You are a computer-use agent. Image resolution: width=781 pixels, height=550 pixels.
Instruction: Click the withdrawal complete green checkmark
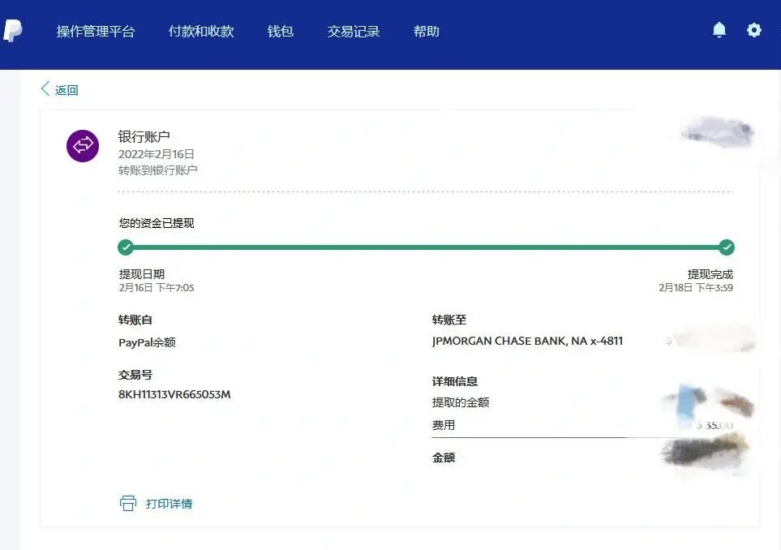(727, 247)
